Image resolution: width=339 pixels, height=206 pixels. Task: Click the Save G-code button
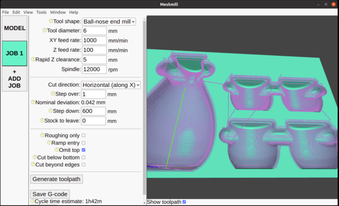click(x=50, y=194)
